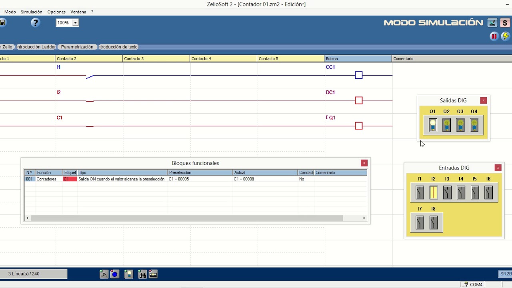The image size is (512, 288).
Task: Click the Actual column header
Action: pos(265,172)
